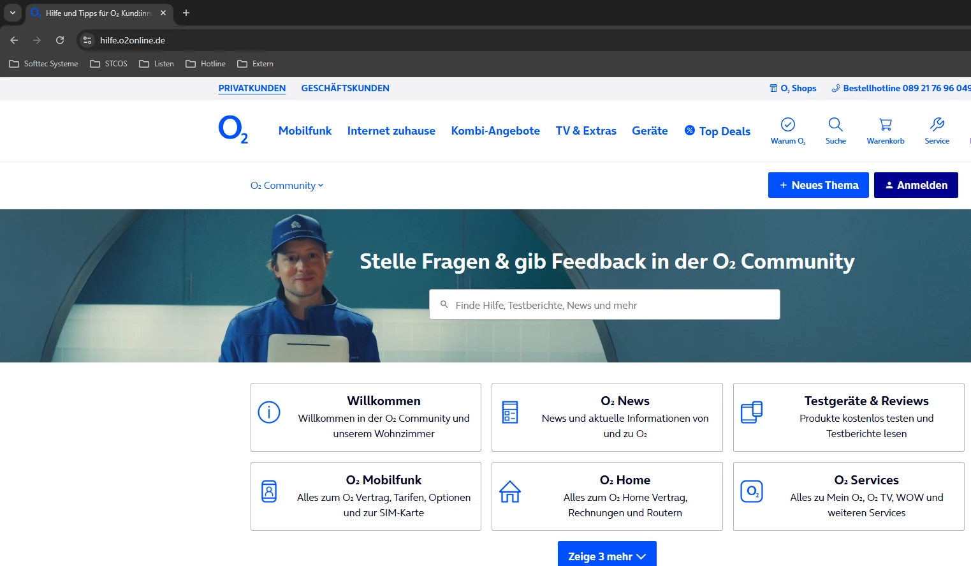Go back with the browser back arrow
The width and height of the screenshot is (971, 566).
[14, 40]
